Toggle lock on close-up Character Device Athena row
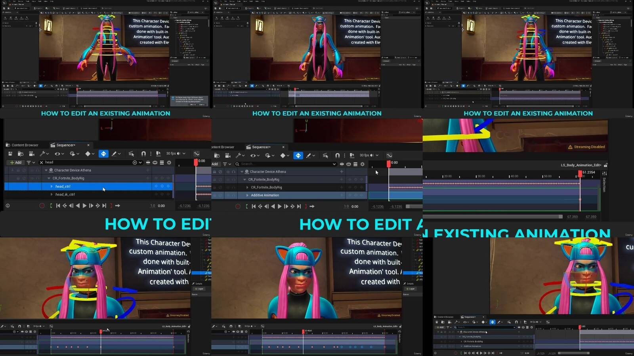The width and height of the screenshot is (634, 356). (214, 172)
